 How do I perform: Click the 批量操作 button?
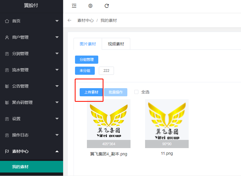116,92
